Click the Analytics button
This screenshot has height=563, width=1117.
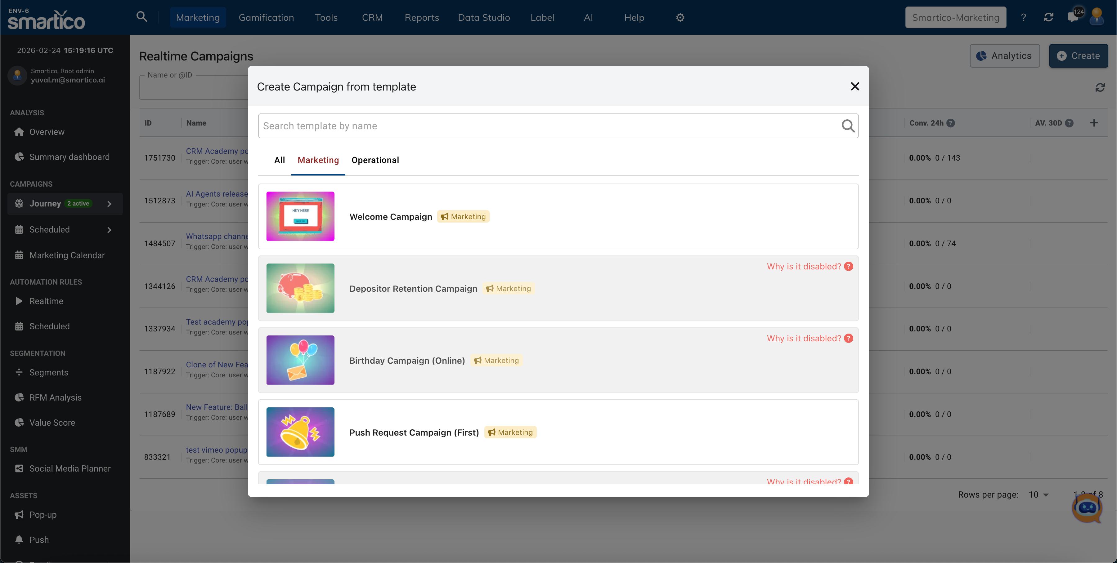(x=1004, y=55)
